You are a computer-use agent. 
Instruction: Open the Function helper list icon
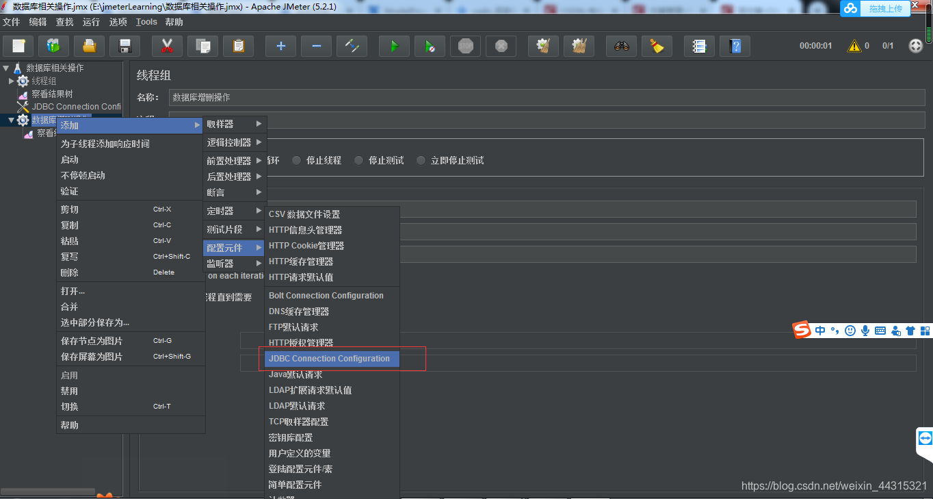point(699,46)
